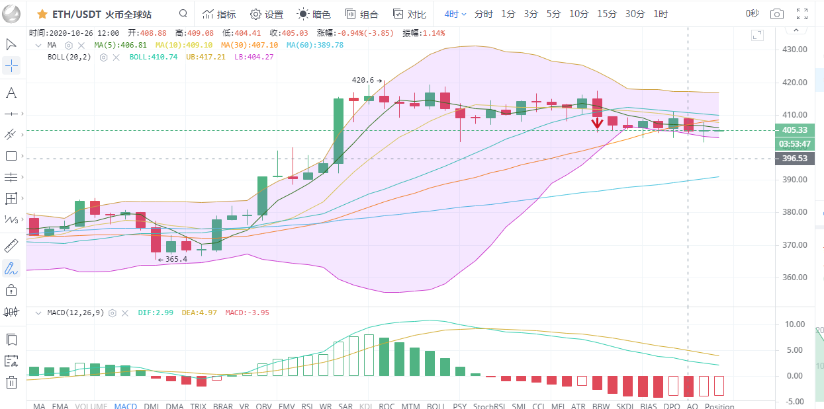The image size is (824, 409).
Task: Pick the ruler measurement tool
Action: [x=11, y=246]
